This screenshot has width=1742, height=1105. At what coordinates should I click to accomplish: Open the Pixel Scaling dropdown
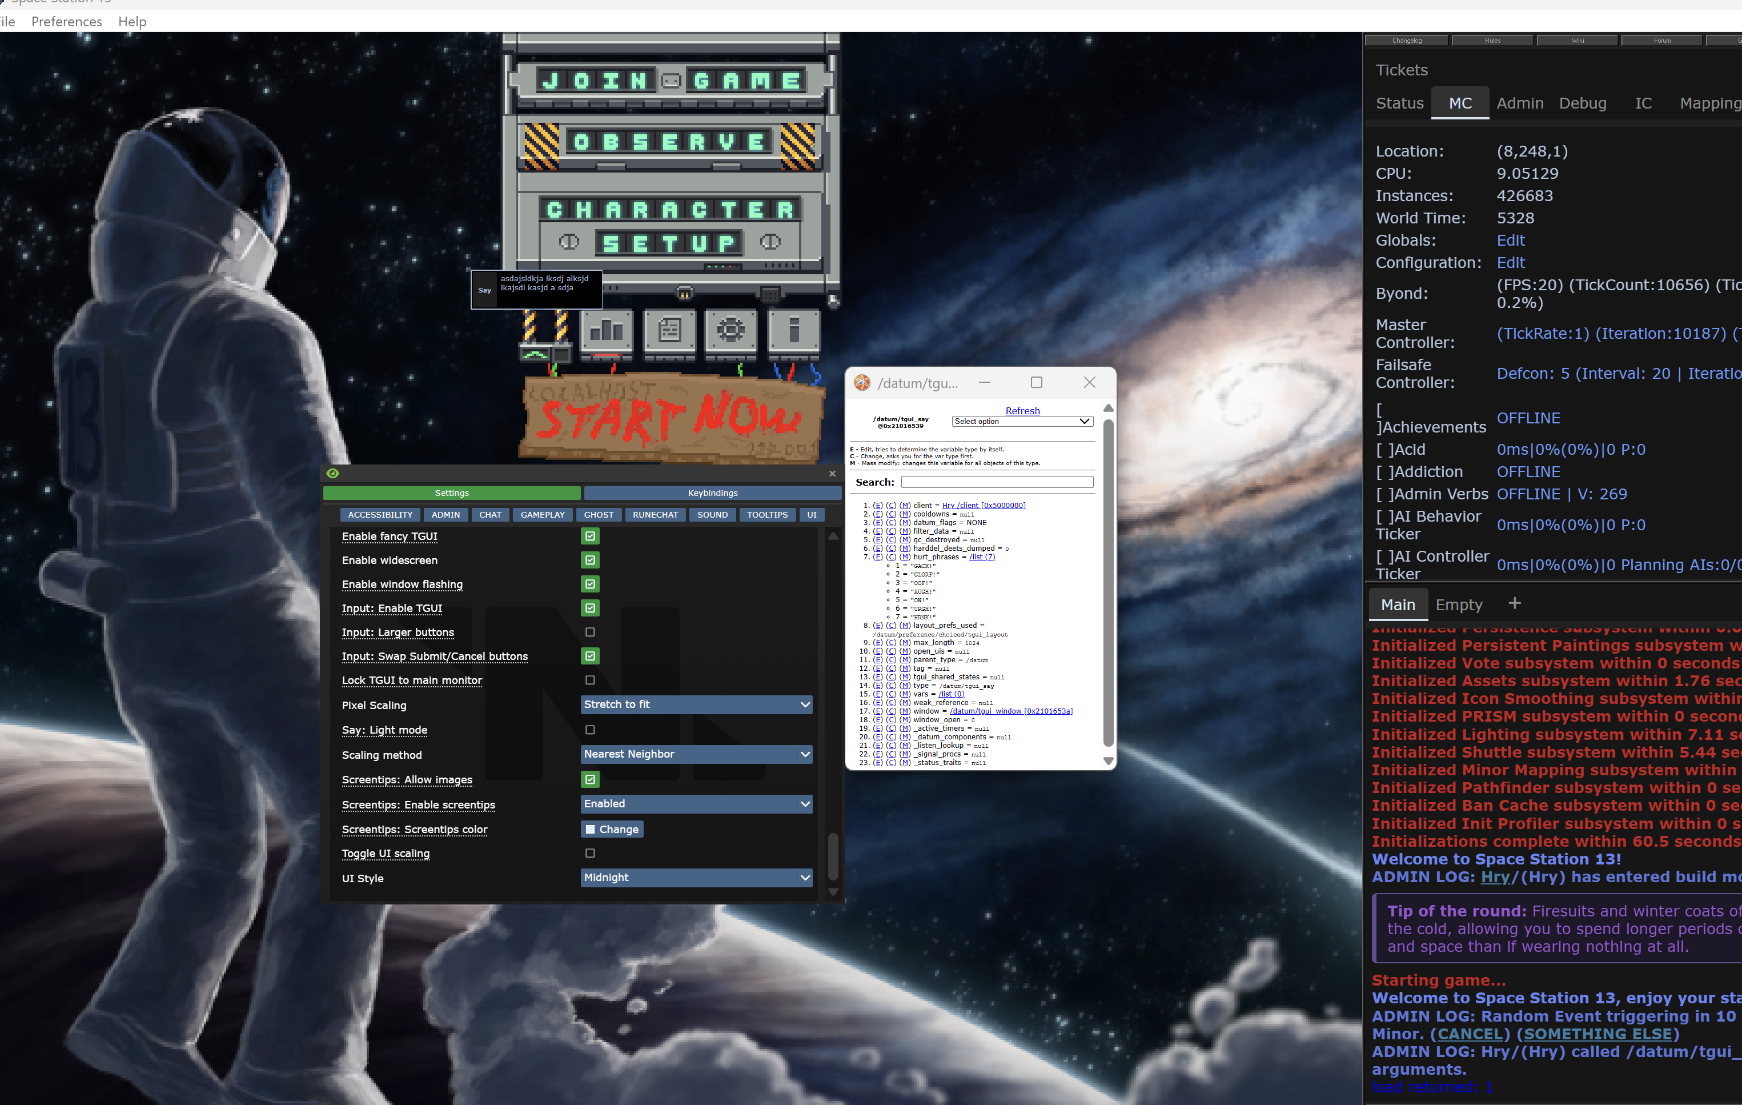(697, 704)
